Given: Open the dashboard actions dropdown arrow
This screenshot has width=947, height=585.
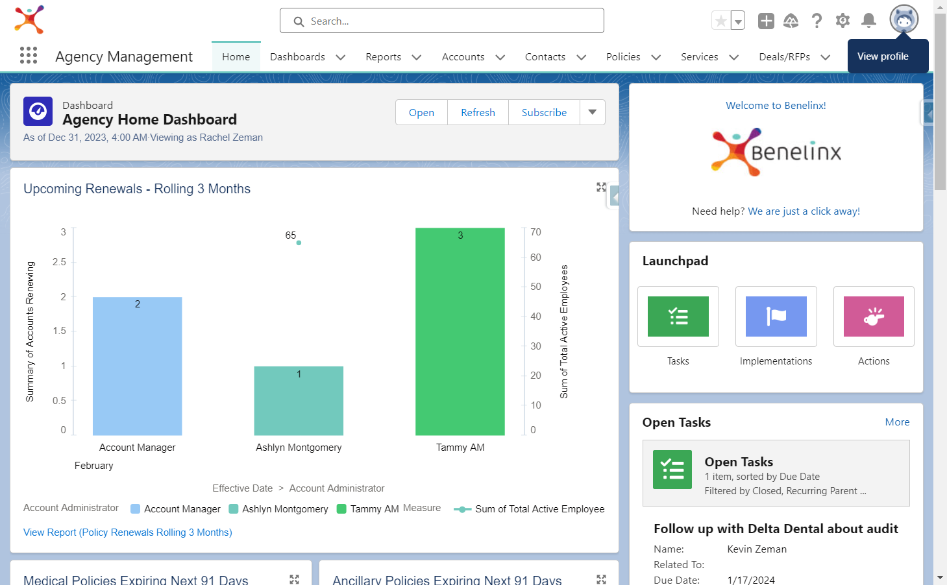Looking at the screenshot, I should tap(593, 112).
